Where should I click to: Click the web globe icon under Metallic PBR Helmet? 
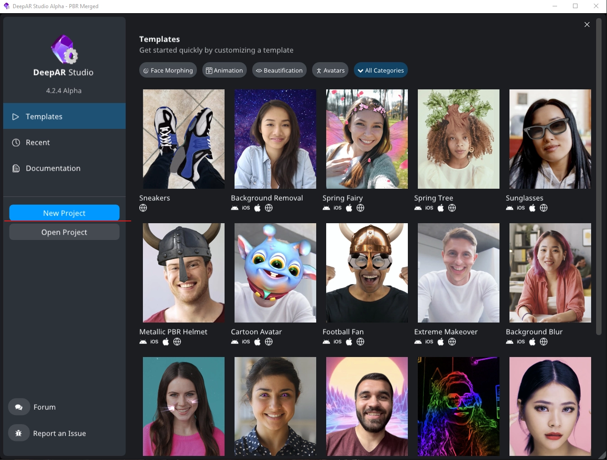pos(177,342)
